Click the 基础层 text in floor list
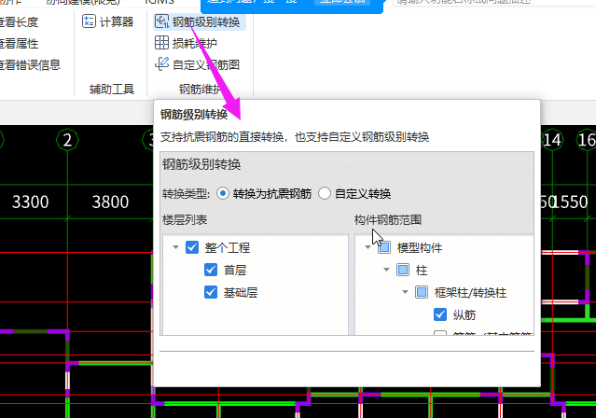This screenshot has height=418, width=596. click(x=241, y=292)
